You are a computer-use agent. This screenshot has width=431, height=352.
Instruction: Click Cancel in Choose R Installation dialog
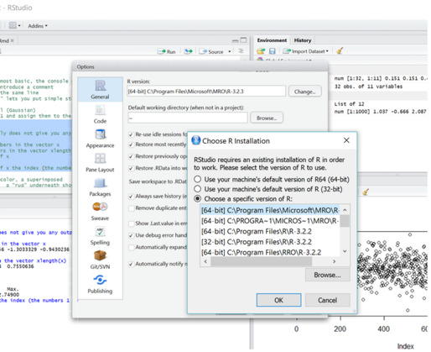[x=327, y=300]
